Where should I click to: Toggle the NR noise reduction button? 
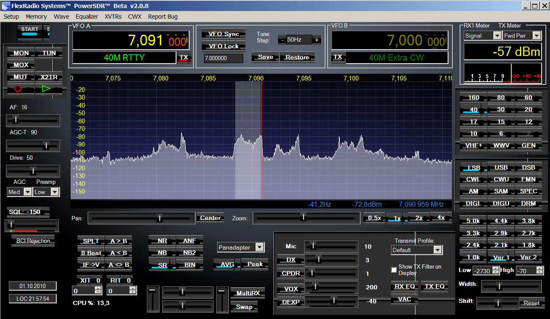pyautogui.click(x=162, y=241)
